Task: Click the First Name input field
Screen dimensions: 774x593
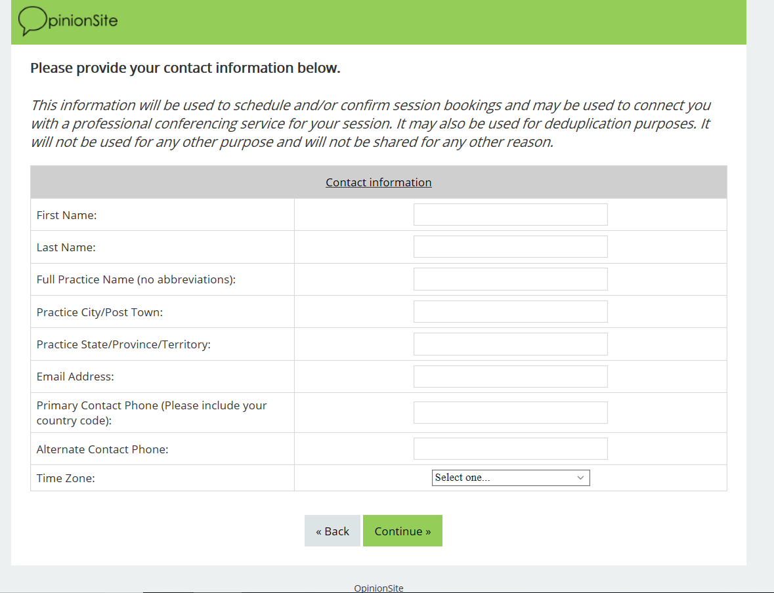Action: [510, 215]
